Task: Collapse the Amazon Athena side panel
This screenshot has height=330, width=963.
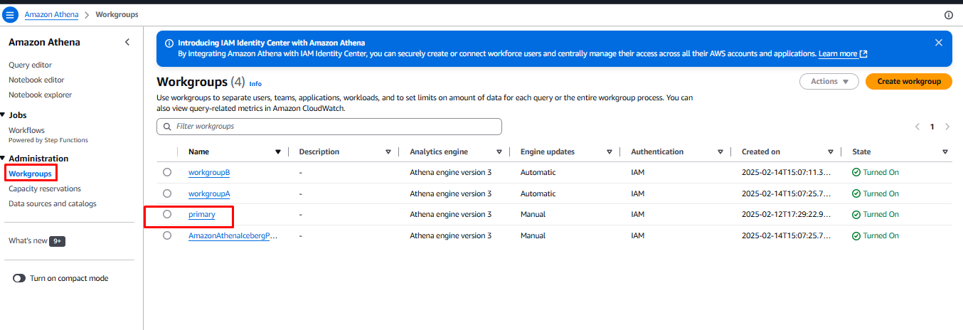Action: (127, 42)
